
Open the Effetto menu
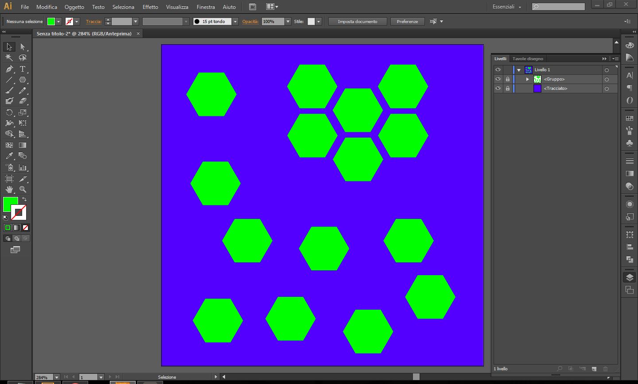(x=150, y=7)
